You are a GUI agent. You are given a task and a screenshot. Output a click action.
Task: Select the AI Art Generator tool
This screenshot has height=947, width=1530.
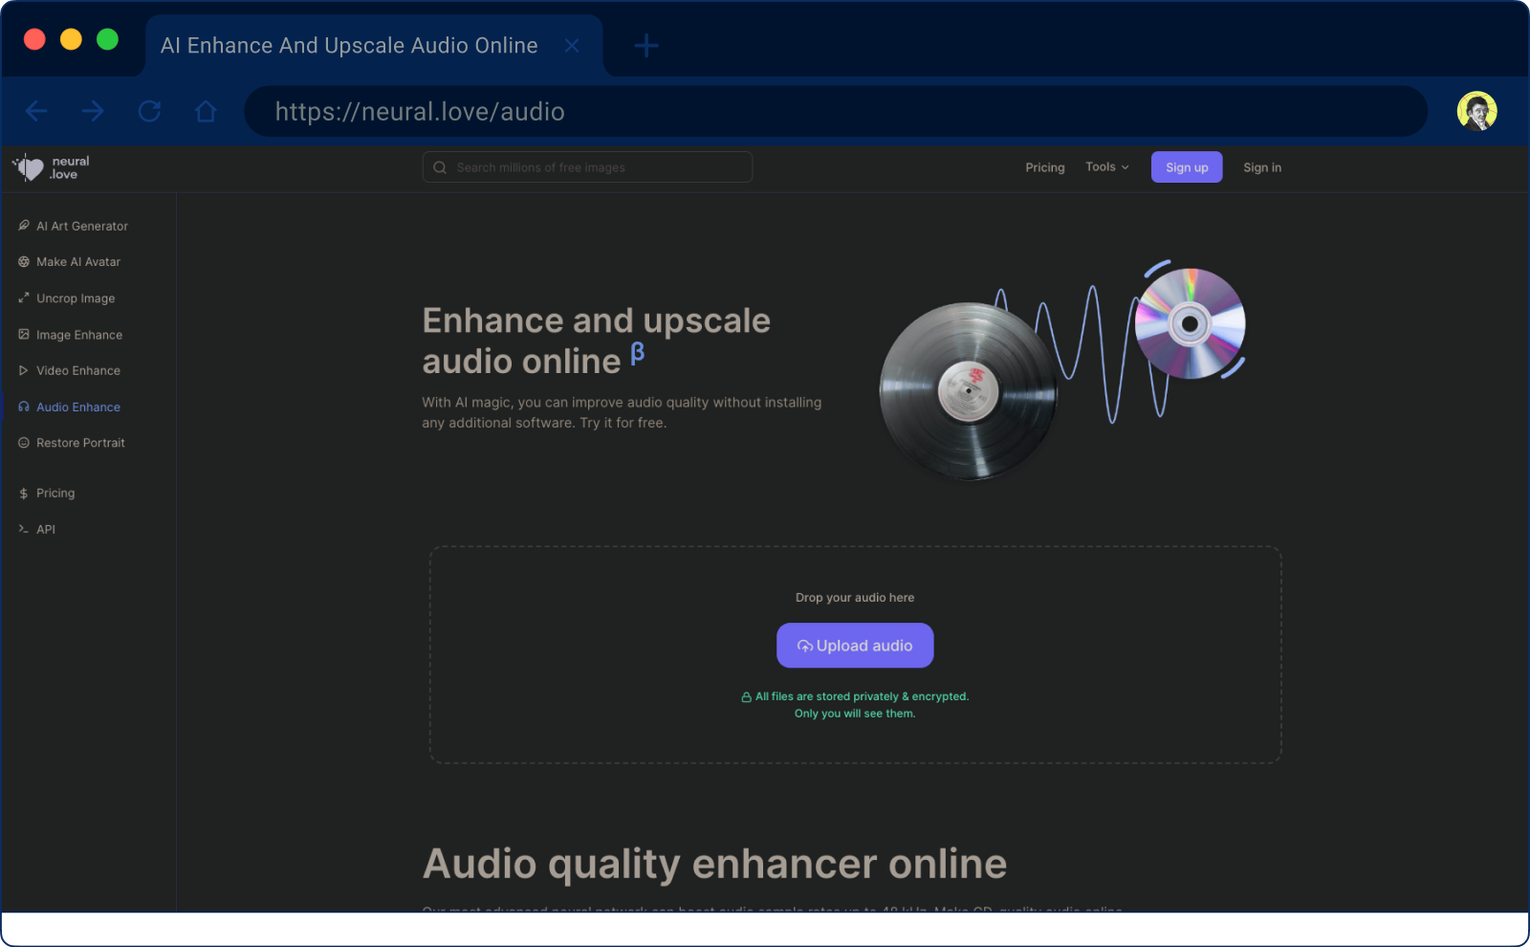pos(81,226)
